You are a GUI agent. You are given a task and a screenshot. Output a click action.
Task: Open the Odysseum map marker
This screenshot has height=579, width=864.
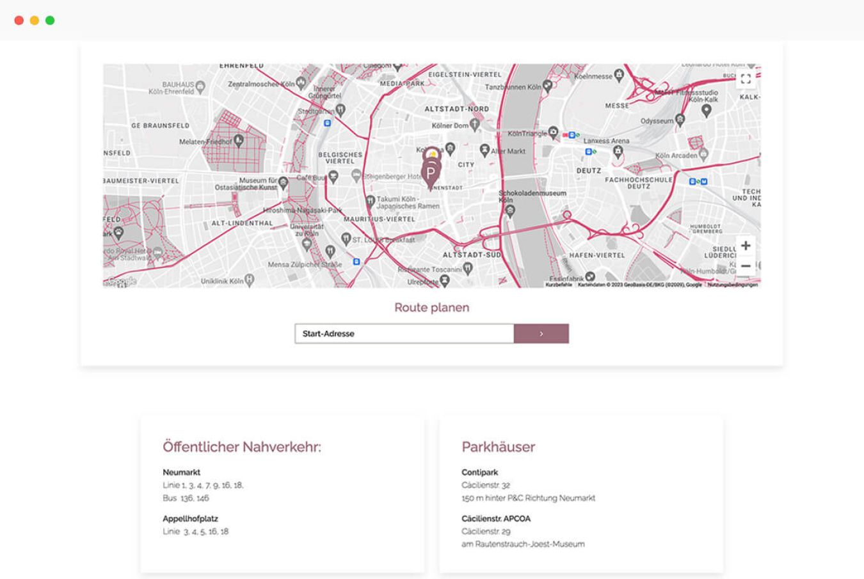click(680, 120)
